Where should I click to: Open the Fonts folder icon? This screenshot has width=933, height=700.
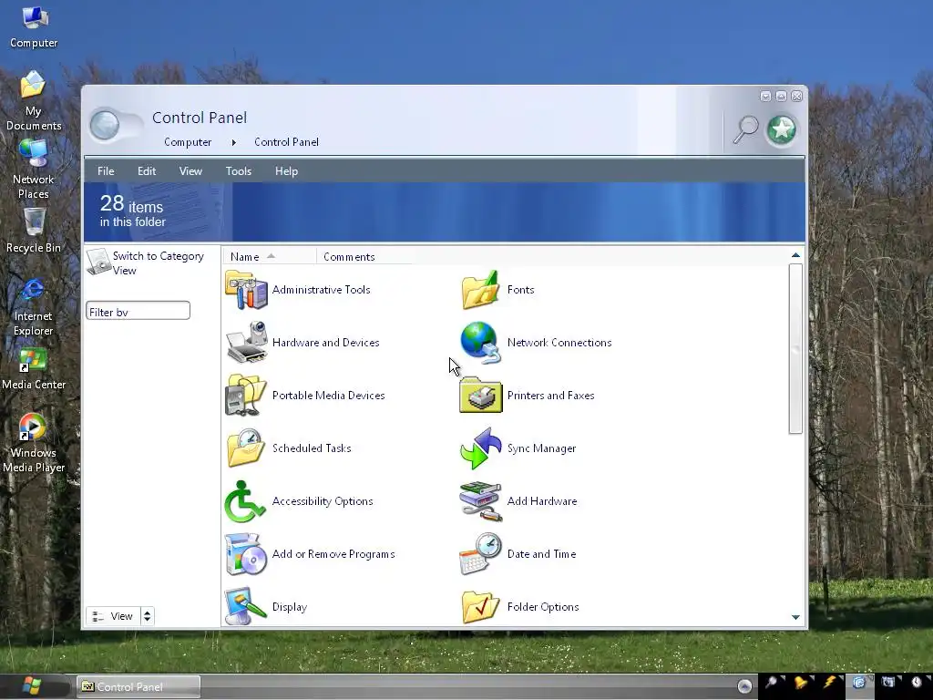[x=481, y=290]
